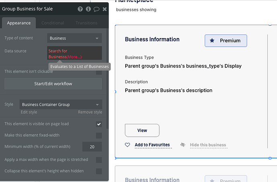Click the heart icon beside Add to Favourites

(x=128, y=145)
